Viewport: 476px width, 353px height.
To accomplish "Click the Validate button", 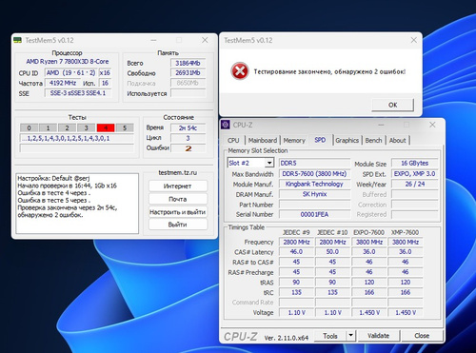I will click(x=378, y=336).
